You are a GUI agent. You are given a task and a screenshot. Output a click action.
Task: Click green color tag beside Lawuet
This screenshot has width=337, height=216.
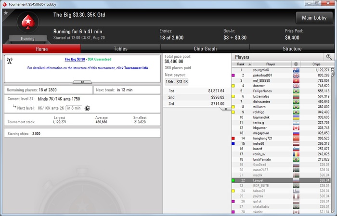tap(233, 180)
